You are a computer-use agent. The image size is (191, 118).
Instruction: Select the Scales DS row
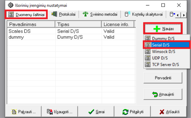31,32
